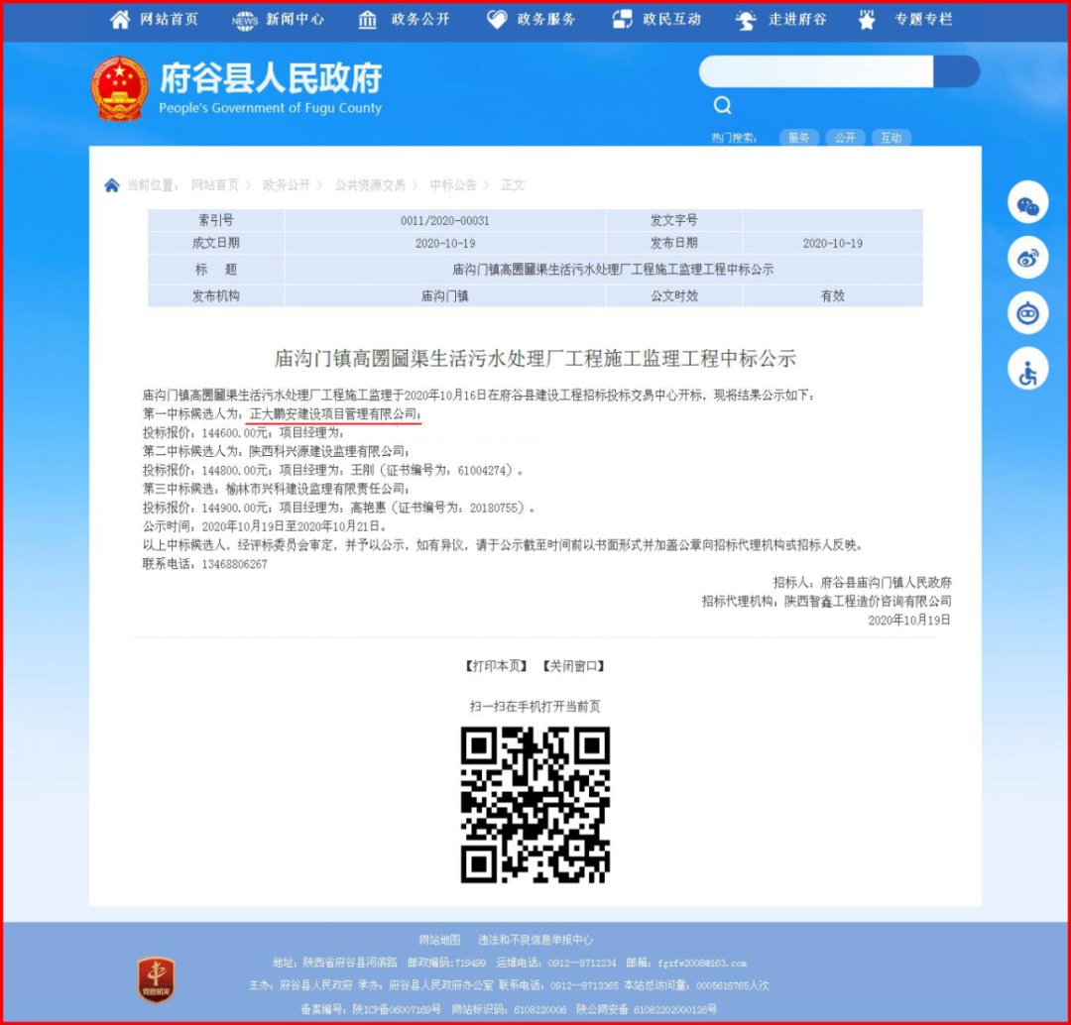Image resolution: width=1071 pixels, height=1025 pixels.
Task: Select 政务服务 in the top navigation
Action: (532, 20)
